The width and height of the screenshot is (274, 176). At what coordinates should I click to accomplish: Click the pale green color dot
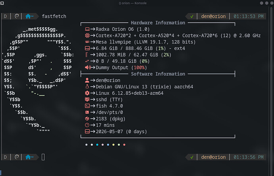pos(119,145)
